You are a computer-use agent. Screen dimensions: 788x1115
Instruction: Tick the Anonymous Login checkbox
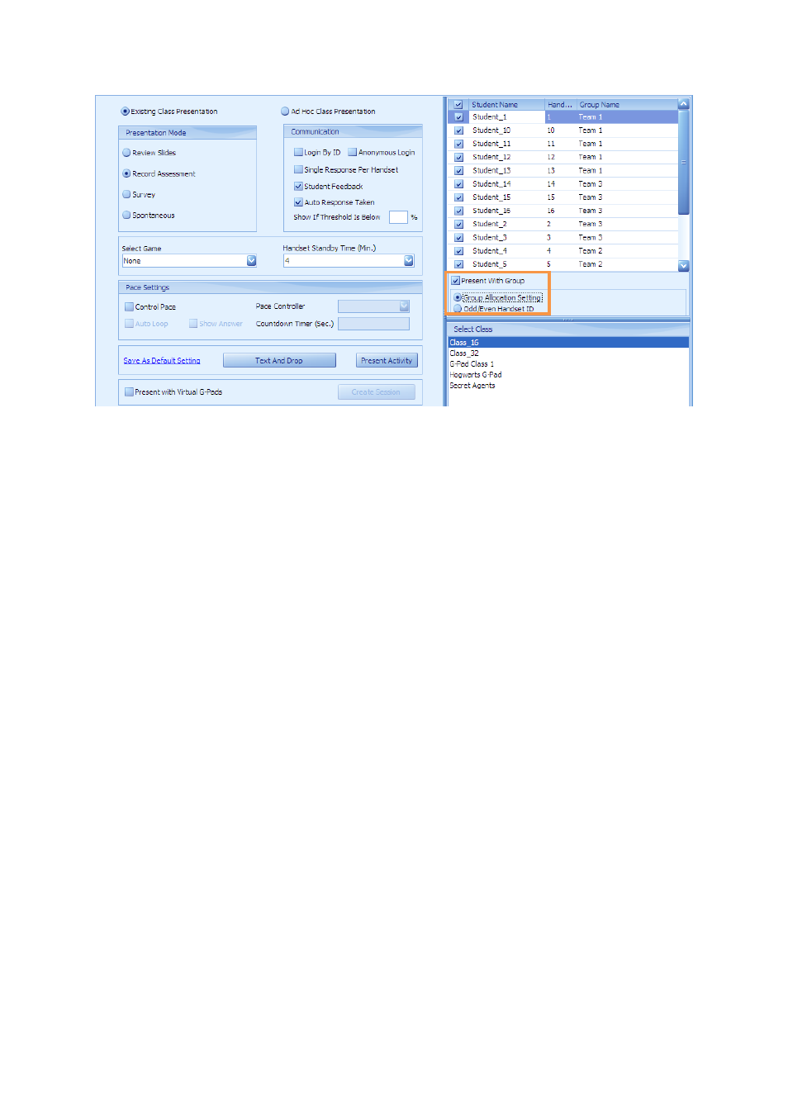(x=353, y=153)
